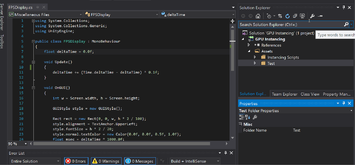Open Server Explorer side tab
Viewport: 355px width, 165px height.
[2, 17]
